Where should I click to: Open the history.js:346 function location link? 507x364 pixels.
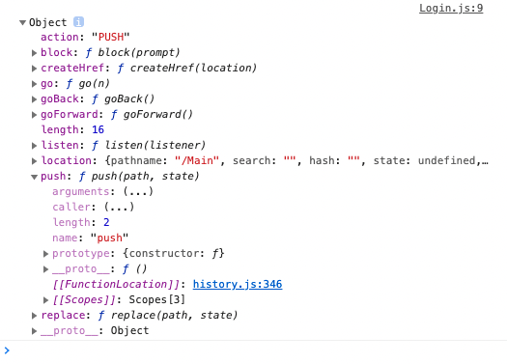pyautogui.click(x=238, y=284)
